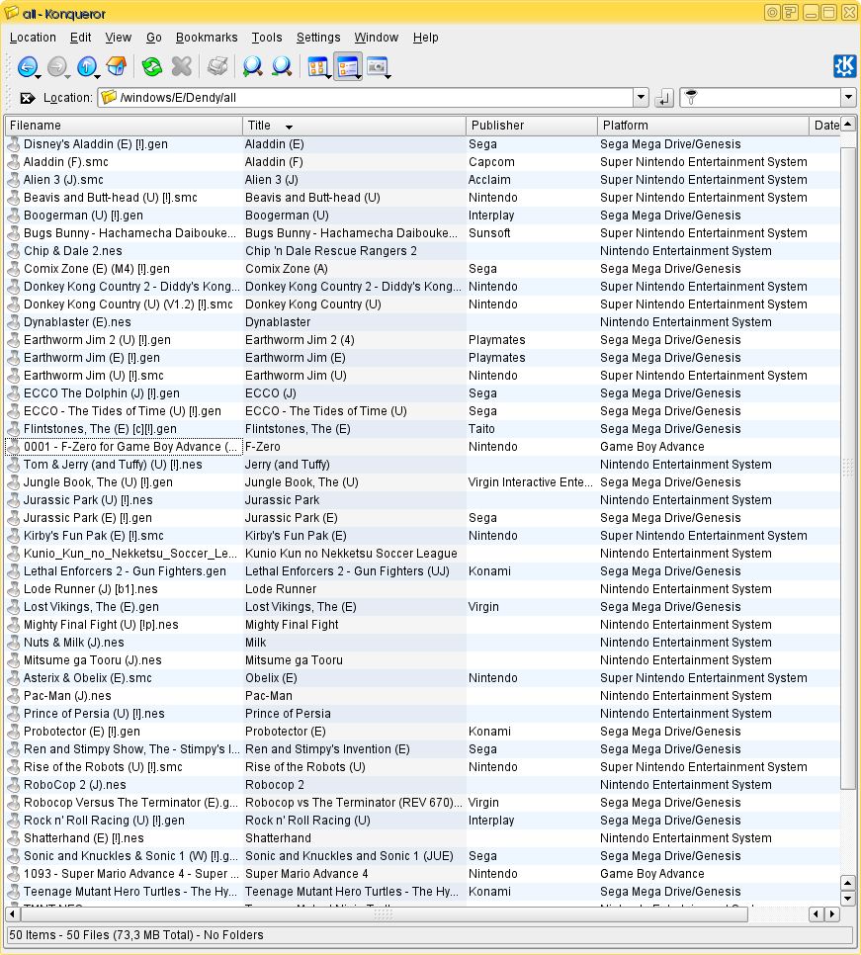Screen dimensions: 861x955
Task: Click the Print icon in toolbar
Action: click(217, 66)
